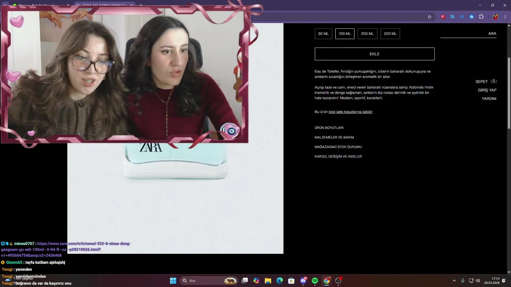Image resolution: width=511 pixels, height=287 pixels.
Task: Open the YARDIM help link
Action: coord(489,98)
